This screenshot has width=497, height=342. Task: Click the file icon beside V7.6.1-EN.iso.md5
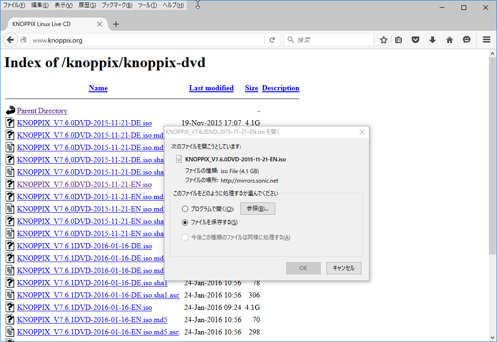click(10, 319)
